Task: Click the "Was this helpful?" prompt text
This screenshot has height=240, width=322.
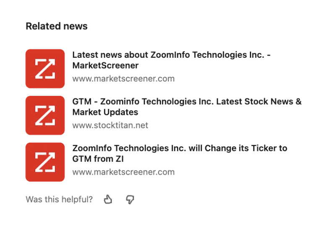Action: (x=59, y=199)
